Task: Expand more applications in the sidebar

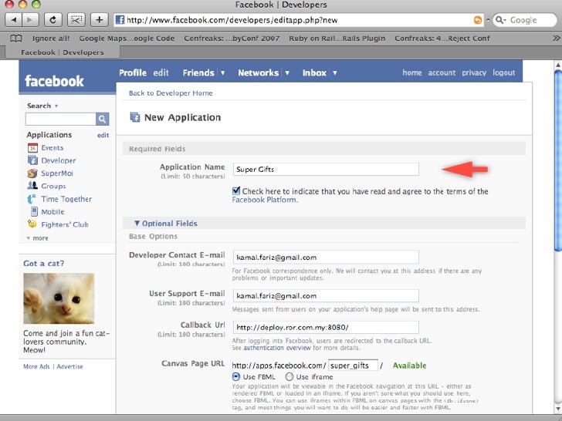Action: pyautogui.click(x=37, y=238)
